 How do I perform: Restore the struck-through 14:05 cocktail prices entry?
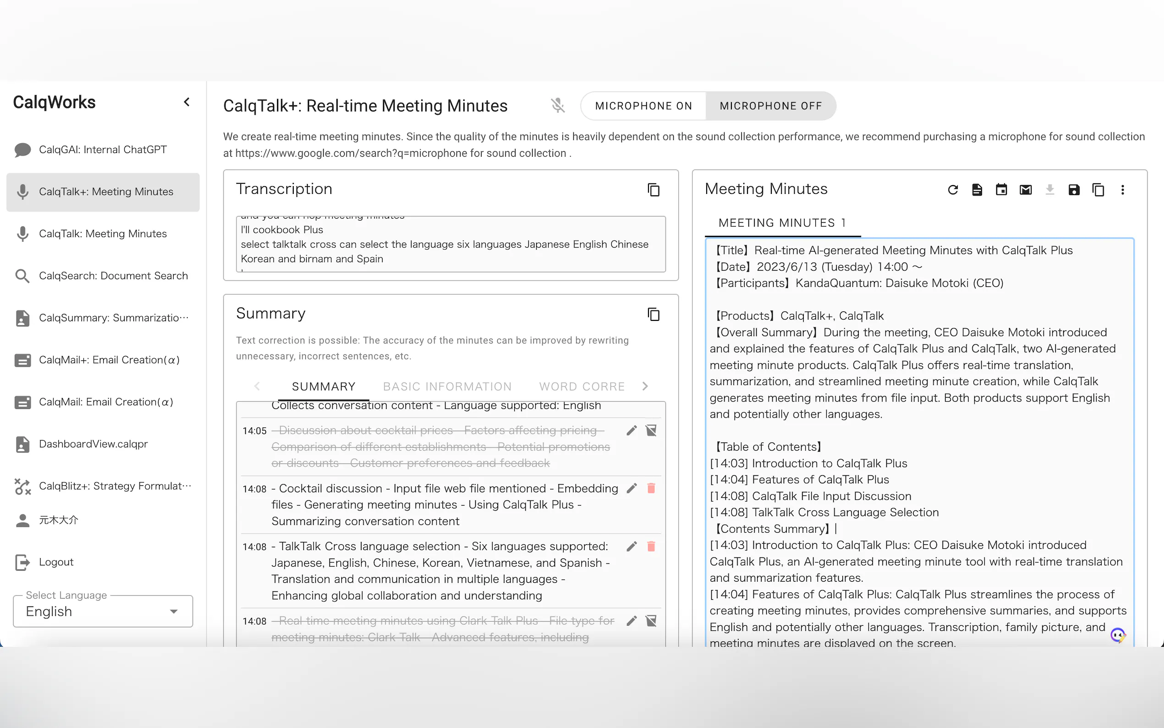coord(651,430)
